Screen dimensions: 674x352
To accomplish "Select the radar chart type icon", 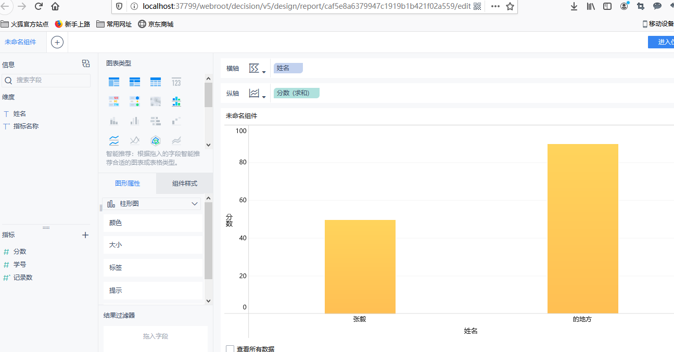I will tap(156, 140).
